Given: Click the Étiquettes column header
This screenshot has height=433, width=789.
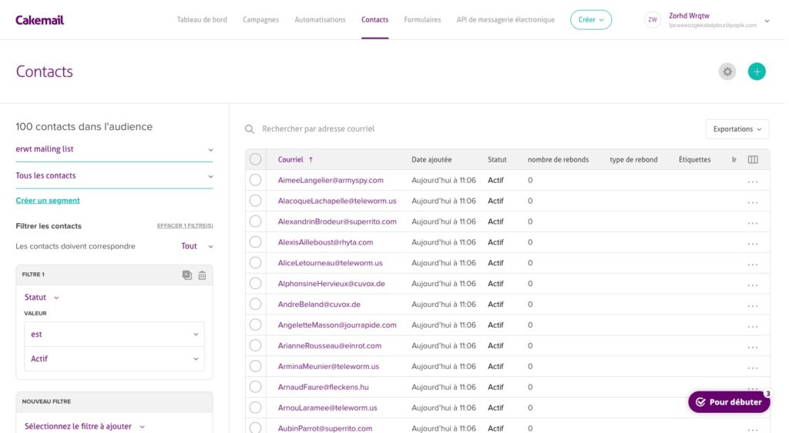Looking at the screenshot, I should [x=694, y=160].
